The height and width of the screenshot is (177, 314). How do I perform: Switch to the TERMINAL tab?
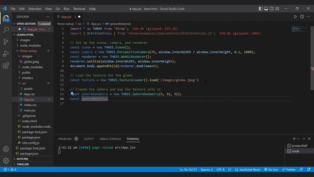click(133, 139)
